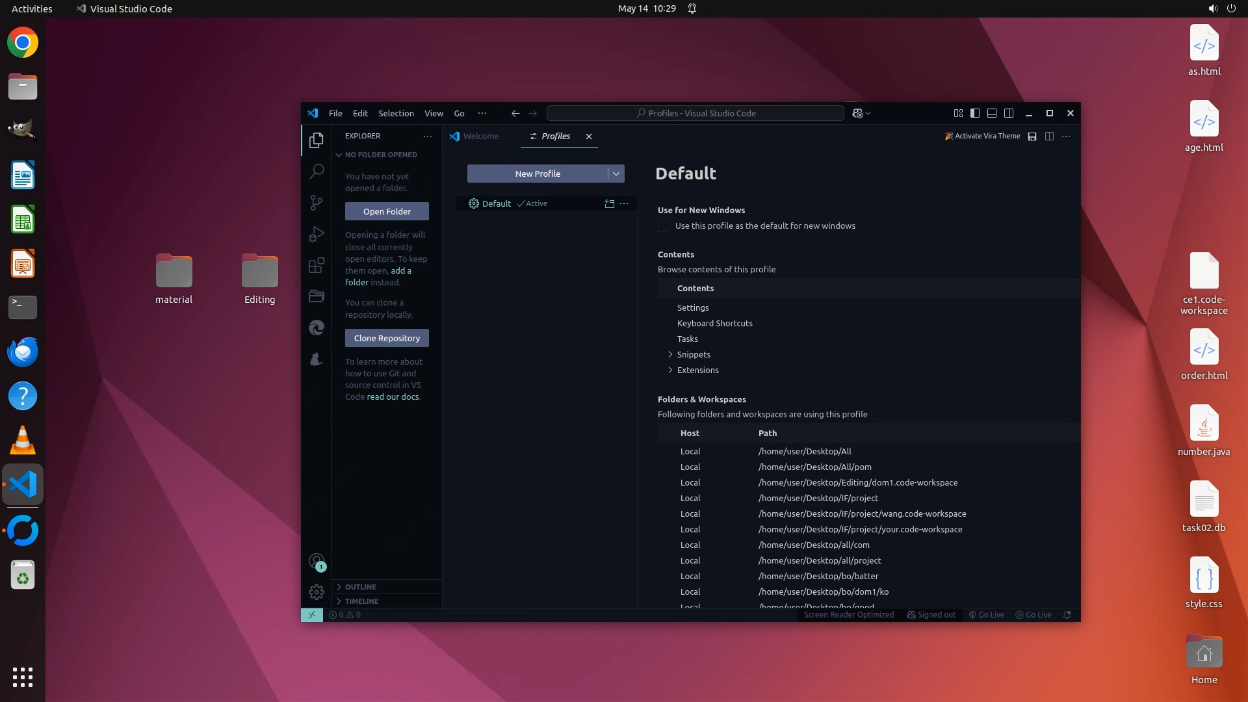The height and width of the screenshot is (702, 1248).
Task: Toggle primary side bar layout button
Action: pyautogui.click(x=975, y=113)
